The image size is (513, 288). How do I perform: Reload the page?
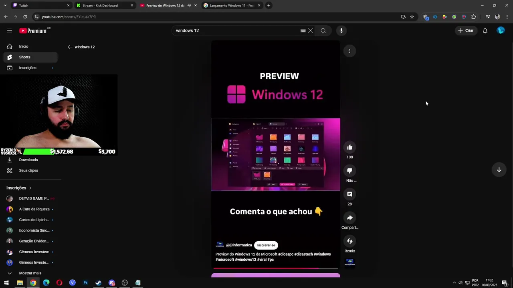(25, 17)
